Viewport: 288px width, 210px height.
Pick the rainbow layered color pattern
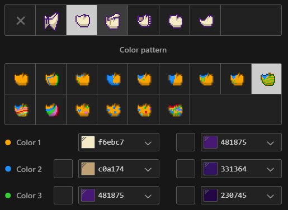click(20, 109)
